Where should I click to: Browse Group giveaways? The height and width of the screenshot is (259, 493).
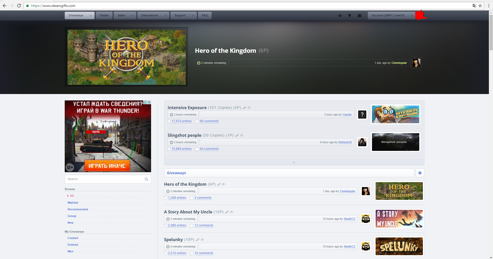click(x=72, y=216)
